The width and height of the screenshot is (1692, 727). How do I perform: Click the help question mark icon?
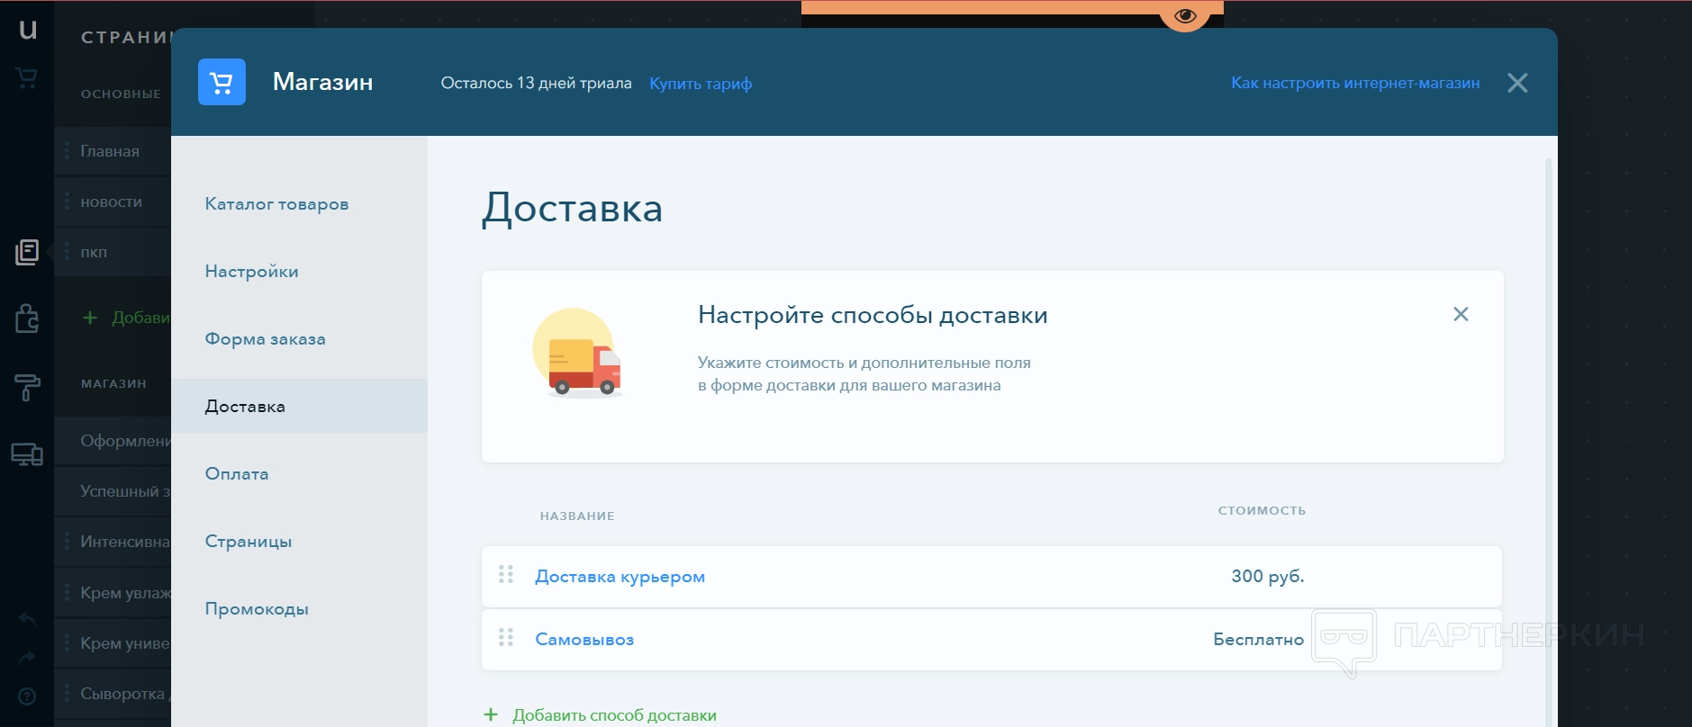pos(27,696)
